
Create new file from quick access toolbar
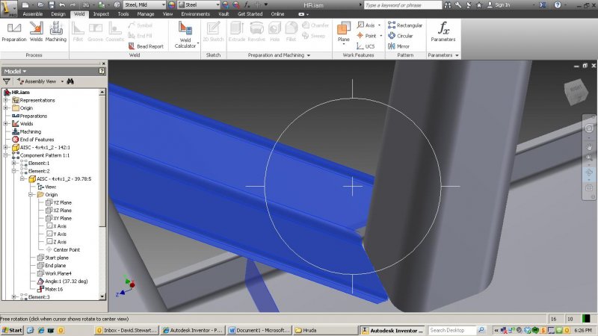point(25,5)
